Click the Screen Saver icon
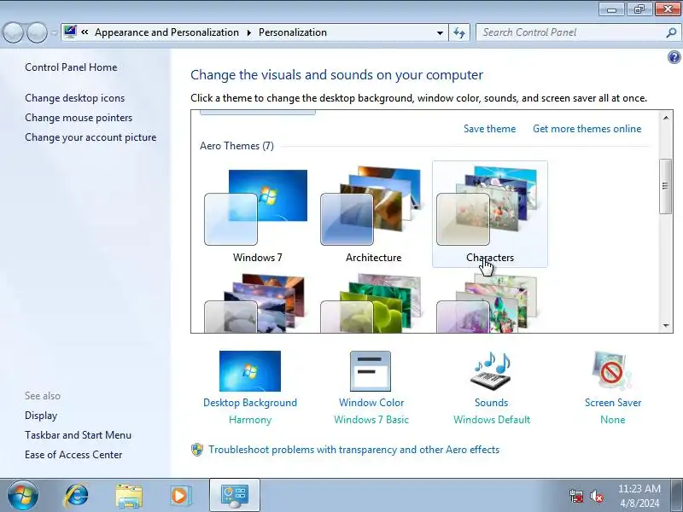 coord(612,370)
